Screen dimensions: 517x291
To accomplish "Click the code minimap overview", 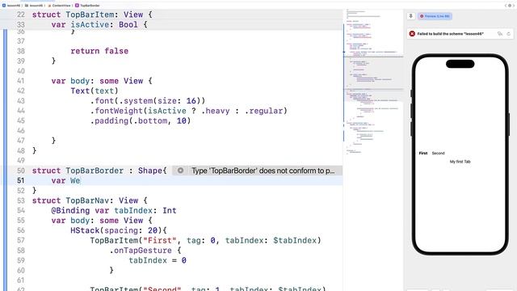I will (373, 82).
